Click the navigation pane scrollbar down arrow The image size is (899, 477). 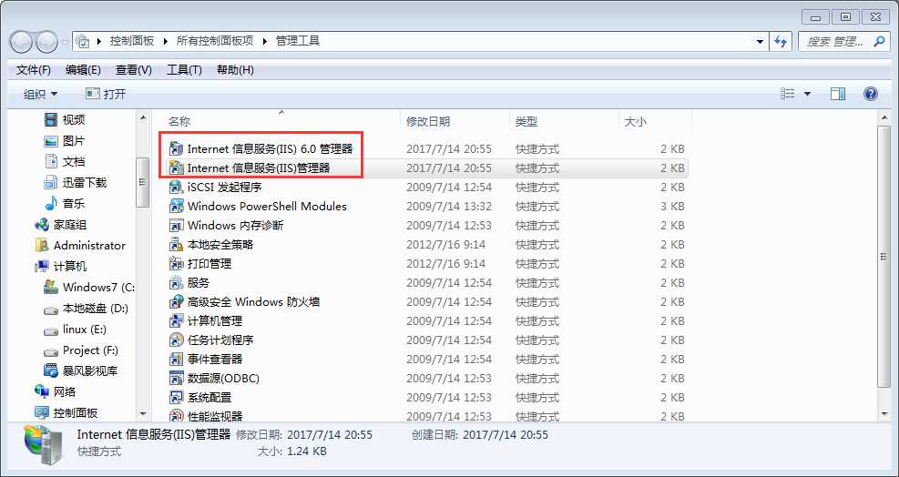coord(143,414)
